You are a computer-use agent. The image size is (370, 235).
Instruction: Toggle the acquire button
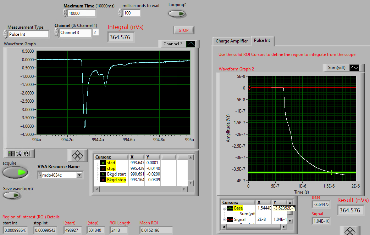tap(15, 172)
